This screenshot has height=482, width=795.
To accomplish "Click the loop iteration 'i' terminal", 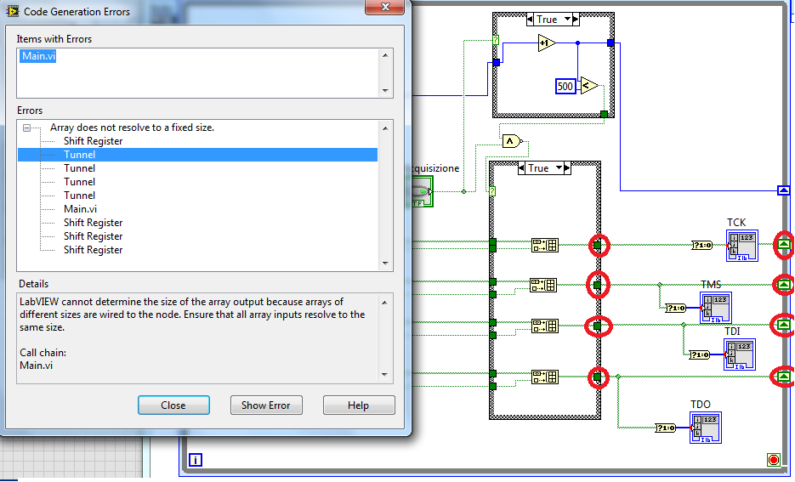I will (x=196, y=460).
